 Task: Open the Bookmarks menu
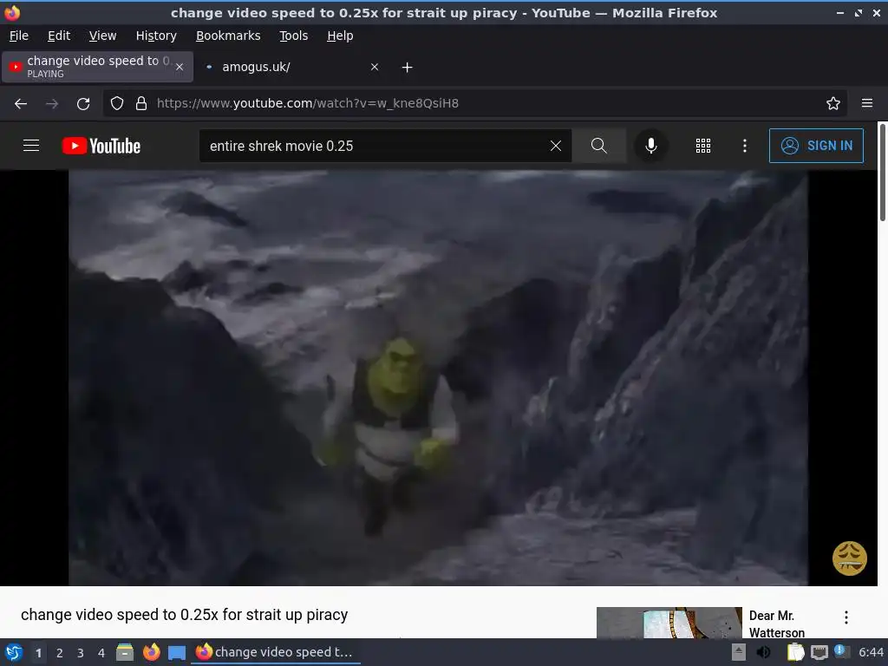click(228, 36)
